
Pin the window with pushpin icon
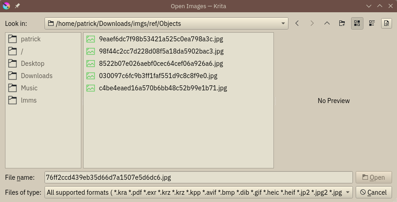[17, 6]
